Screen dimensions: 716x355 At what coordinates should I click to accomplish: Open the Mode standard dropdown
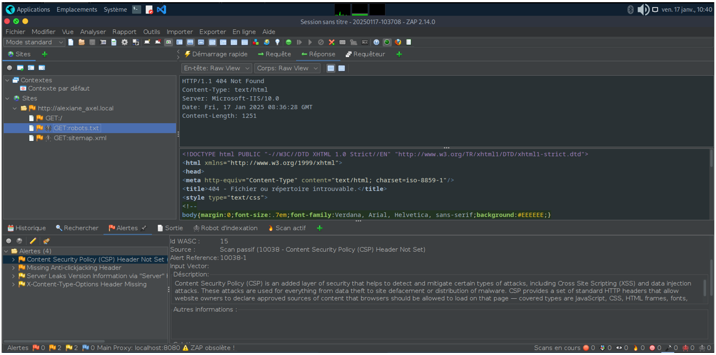(x=35, y=42)
